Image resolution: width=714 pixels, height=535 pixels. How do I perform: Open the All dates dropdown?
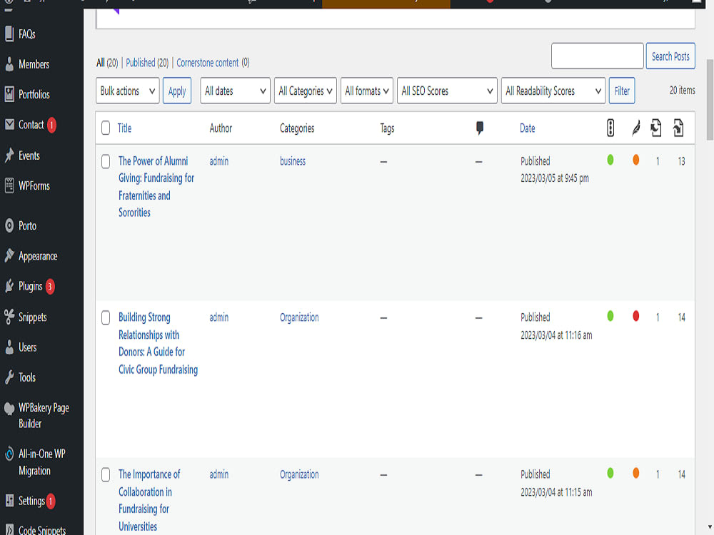[235, 91]
